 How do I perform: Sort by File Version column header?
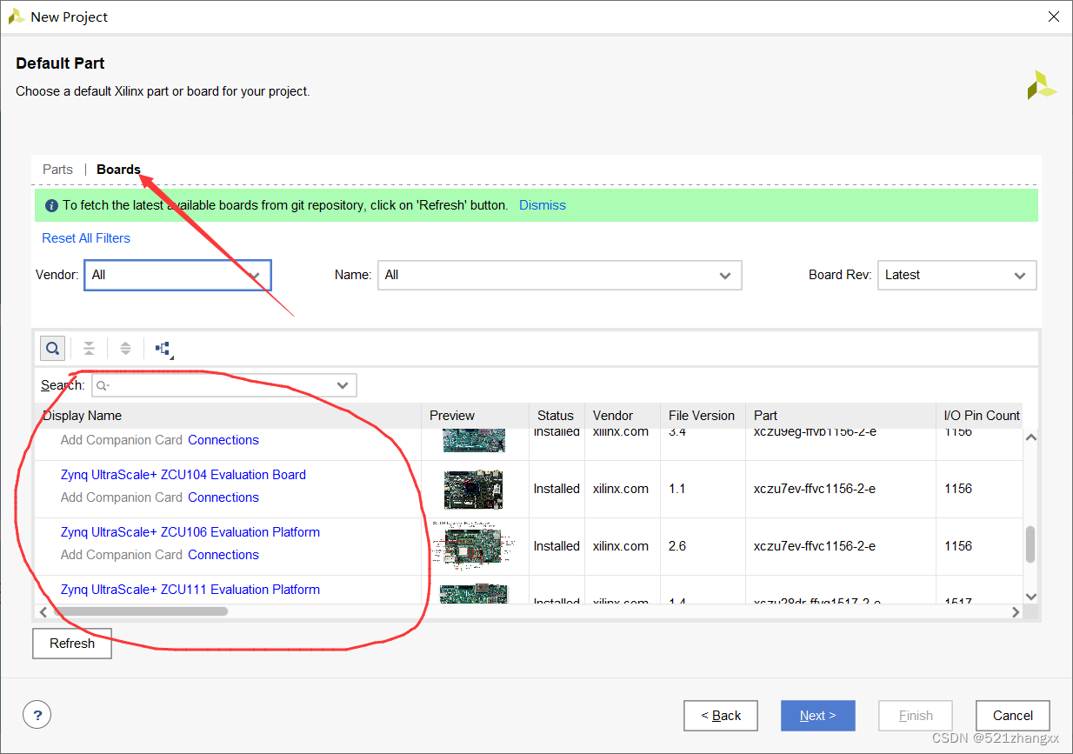click(x=703, y=416)
